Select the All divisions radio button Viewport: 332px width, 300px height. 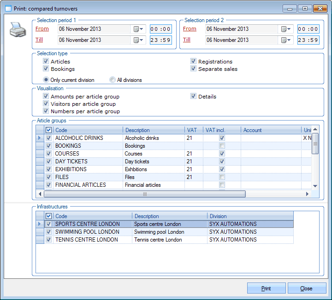pos(113,80)
